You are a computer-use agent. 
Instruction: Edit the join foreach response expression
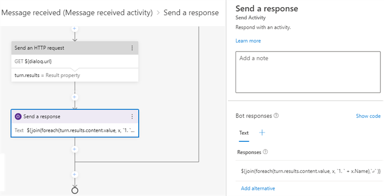point(311,171)
